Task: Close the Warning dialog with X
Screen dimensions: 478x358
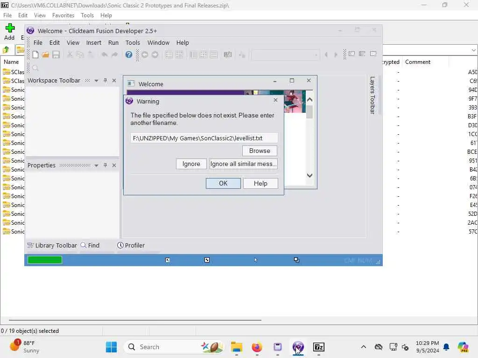Action: (275, 100)
